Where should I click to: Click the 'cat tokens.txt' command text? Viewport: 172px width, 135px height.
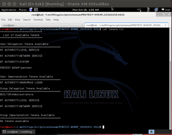click(x=113, y=29)
